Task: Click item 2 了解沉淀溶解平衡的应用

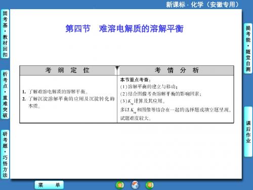Action: pyautogui.click(x=68, y=102)
